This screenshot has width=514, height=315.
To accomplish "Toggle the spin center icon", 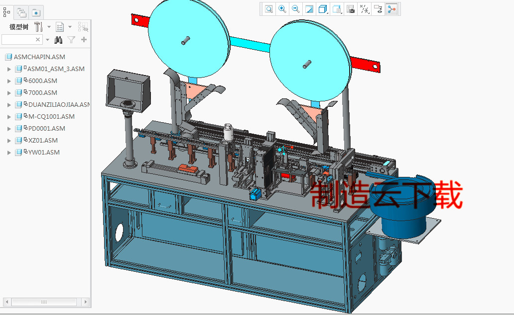I will (x=391, y=9).
